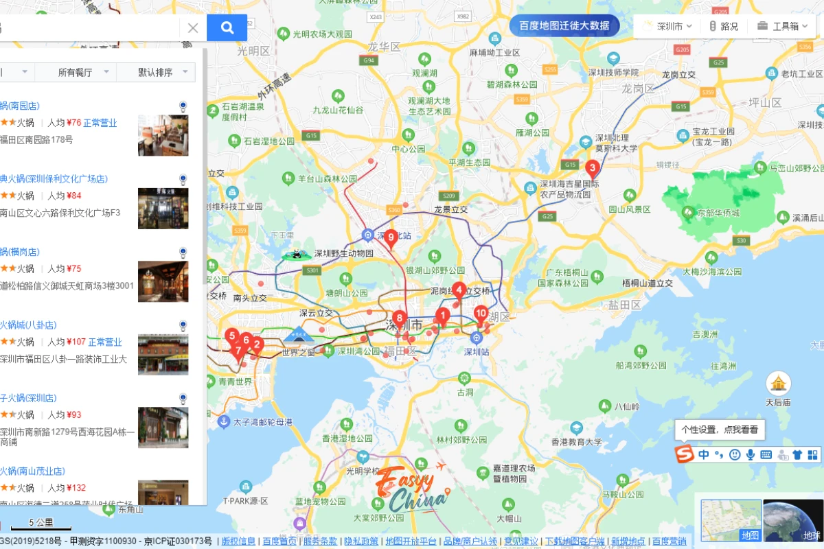Image resolution: width=824 pixels, height=549 pixels.
Task: View the 南园店 restaurant photo thumbnail
Action: coord(163,135)
